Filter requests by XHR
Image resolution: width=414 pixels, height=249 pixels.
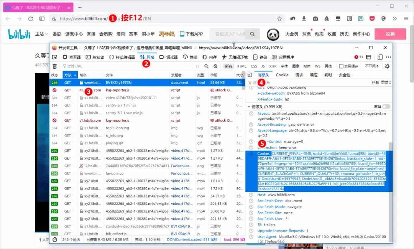click(273, 66)
